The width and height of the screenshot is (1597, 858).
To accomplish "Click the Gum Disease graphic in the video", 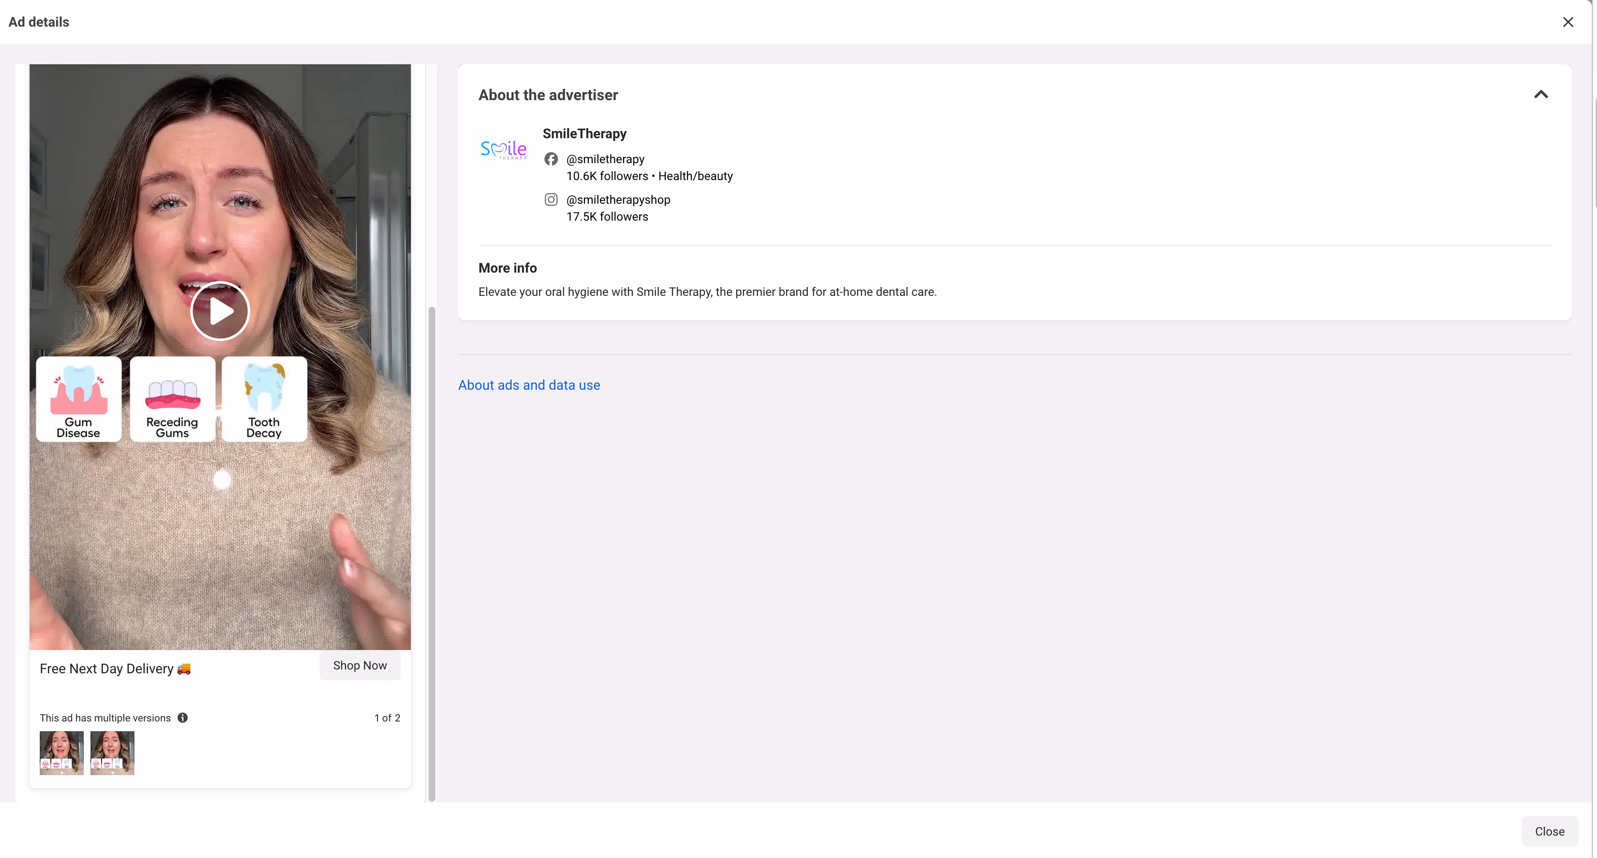I will (x=78, y=399).
